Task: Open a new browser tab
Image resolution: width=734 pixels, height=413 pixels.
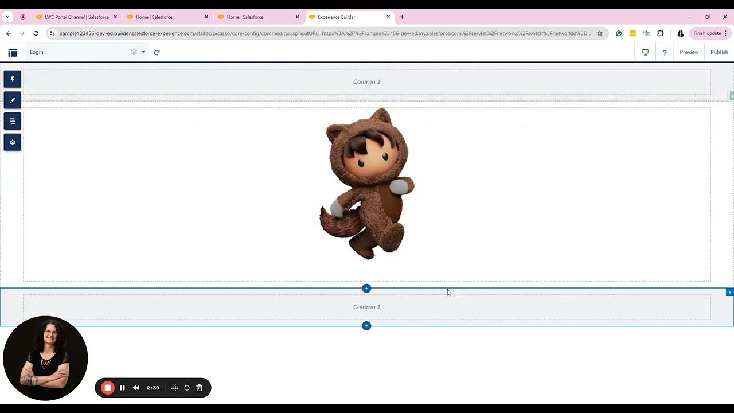Action: (402, 17)
